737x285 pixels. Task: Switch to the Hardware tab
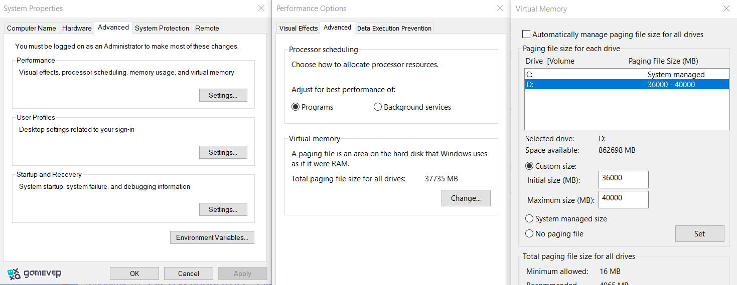77,28
